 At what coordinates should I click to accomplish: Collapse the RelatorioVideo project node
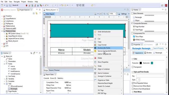pyautogui.click(x=2, y=31)
